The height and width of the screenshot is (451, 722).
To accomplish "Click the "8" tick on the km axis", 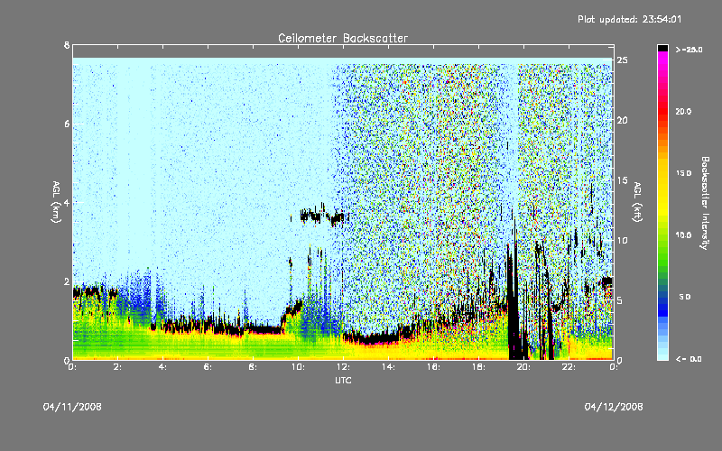I will [67, 45].
